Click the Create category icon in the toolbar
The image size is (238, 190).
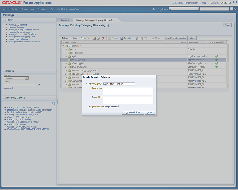point(94,38)
